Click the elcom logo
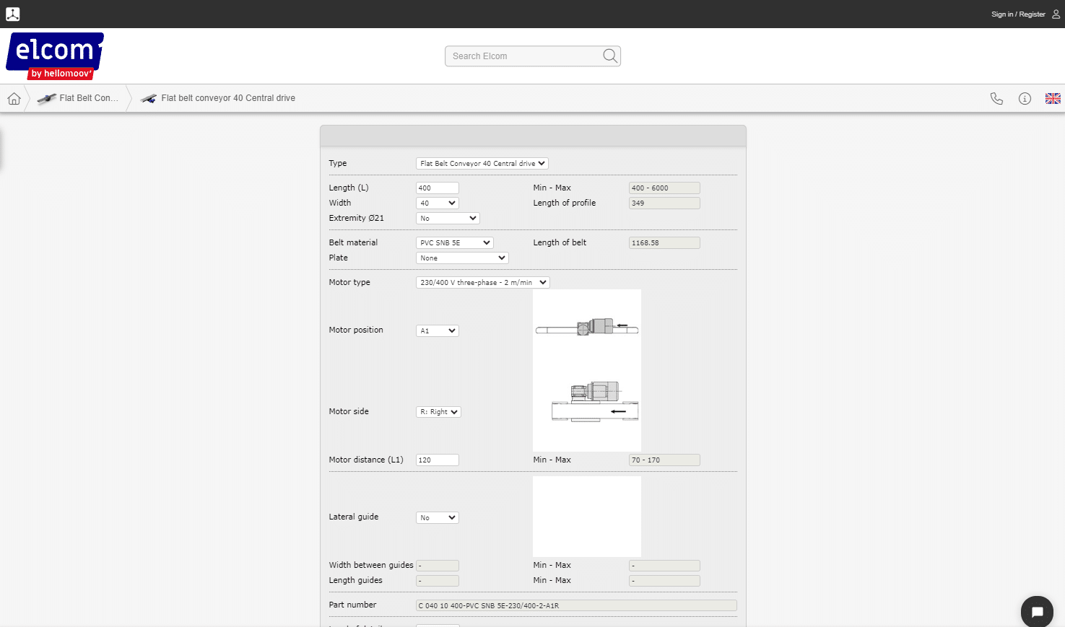This screenshot has width=1065, height=627. 55,56
